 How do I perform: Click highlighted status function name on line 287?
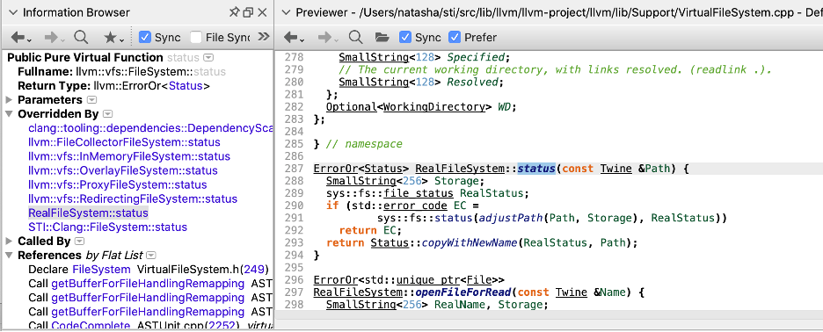[535, 169]
